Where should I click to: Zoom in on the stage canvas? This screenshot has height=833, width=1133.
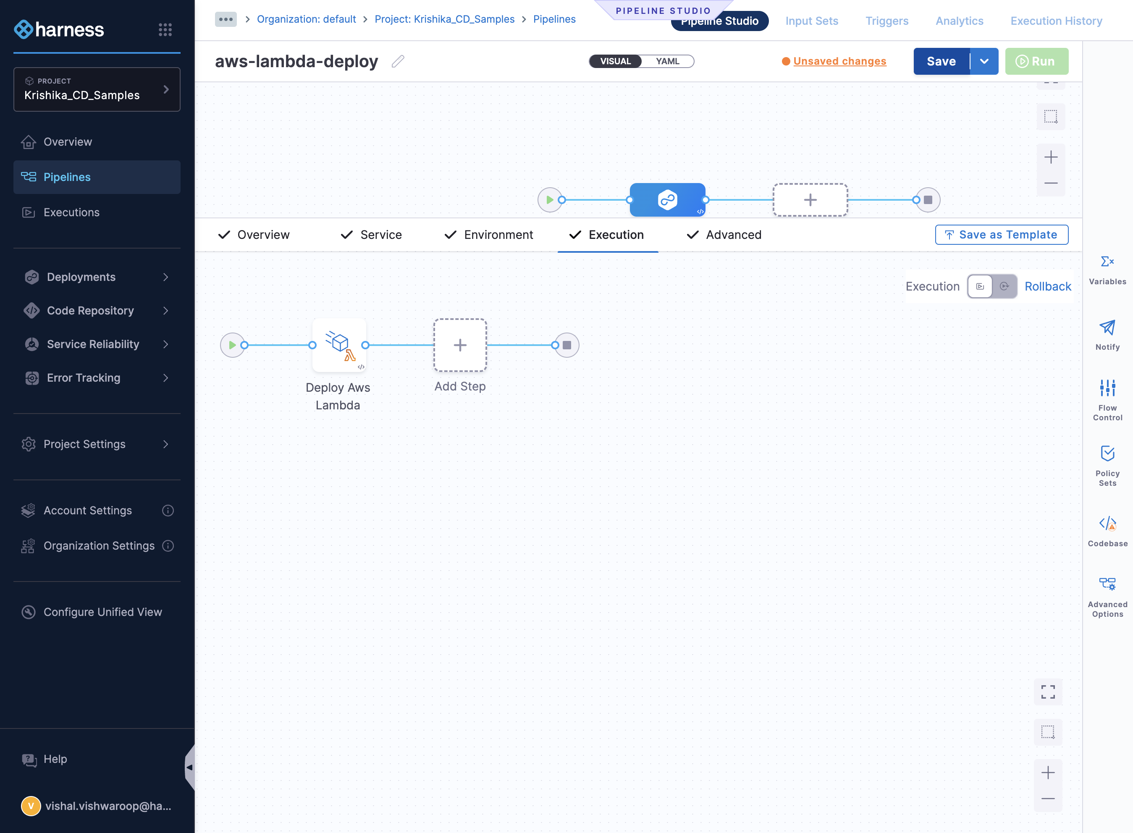pos(1051,157)
